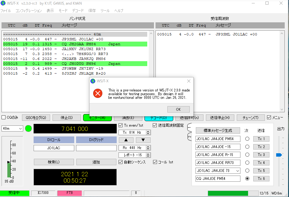289x197 pixels.
Task: Click the green status indicator beside band selector
Action: pos(28,128)
